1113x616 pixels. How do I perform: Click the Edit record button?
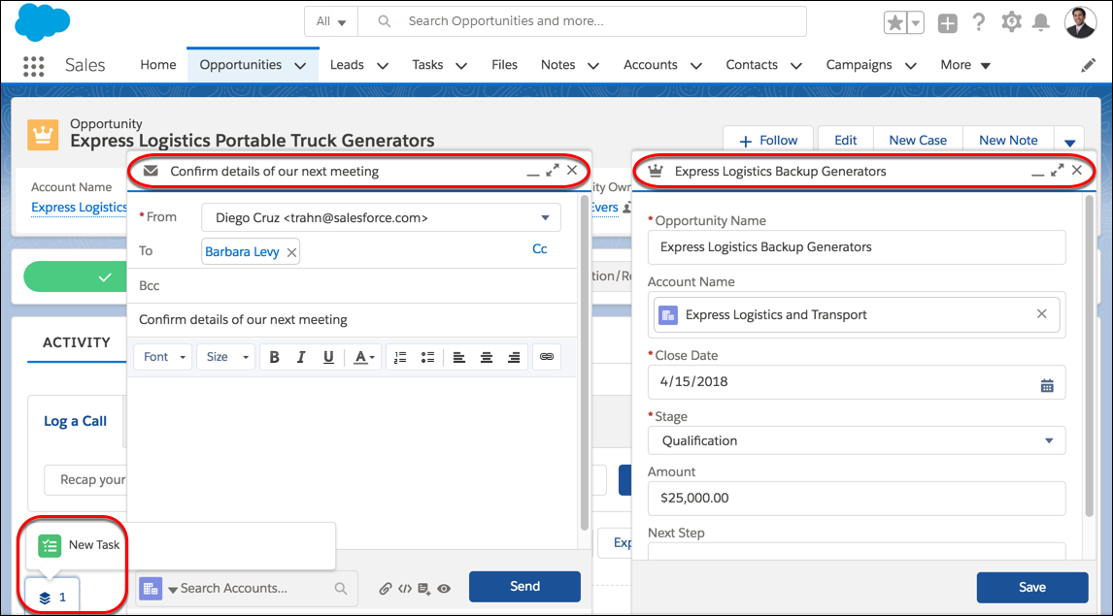click(845, 141)
